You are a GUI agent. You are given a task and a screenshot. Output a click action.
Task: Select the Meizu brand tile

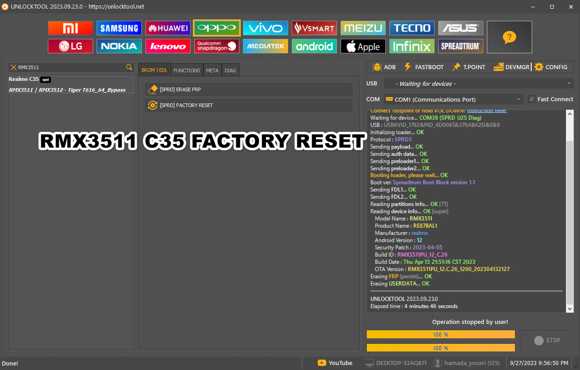tap(363, 28)
